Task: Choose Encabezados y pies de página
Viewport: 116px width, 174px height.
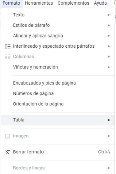Action: (x=58, y=83)
